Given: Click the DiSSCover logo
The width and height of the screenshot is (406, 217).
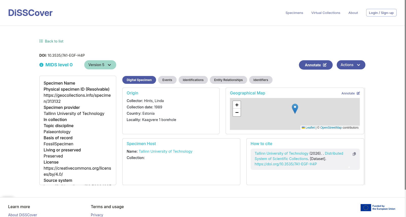Looking at the screenshot, I should pos(30,13).
